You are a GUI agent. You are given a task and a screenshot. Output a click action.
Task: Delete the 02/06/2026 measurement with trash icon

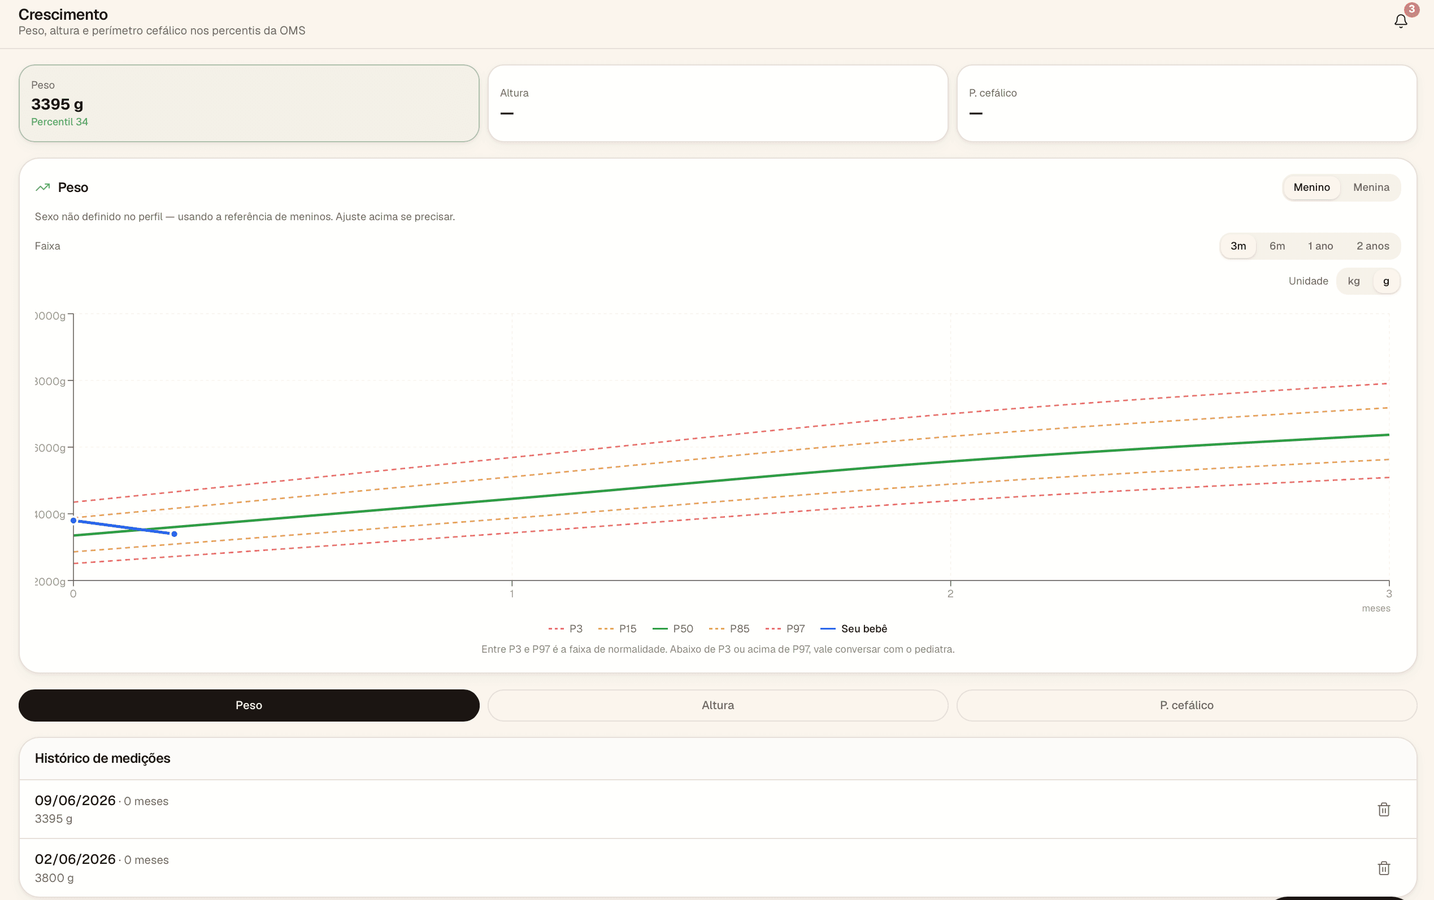tap(1384, 868)
